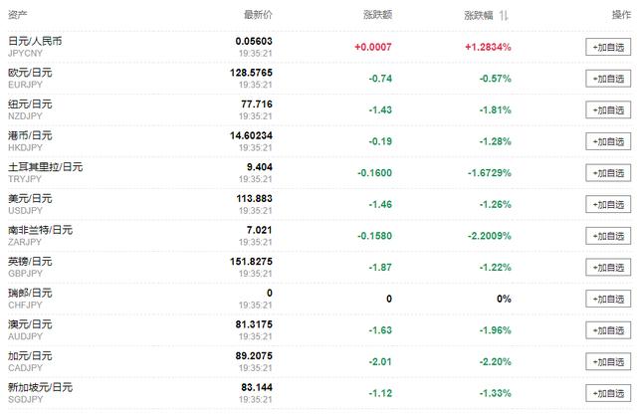Click 加自选 for 新加坡元/日元 row

click(608, 392)
